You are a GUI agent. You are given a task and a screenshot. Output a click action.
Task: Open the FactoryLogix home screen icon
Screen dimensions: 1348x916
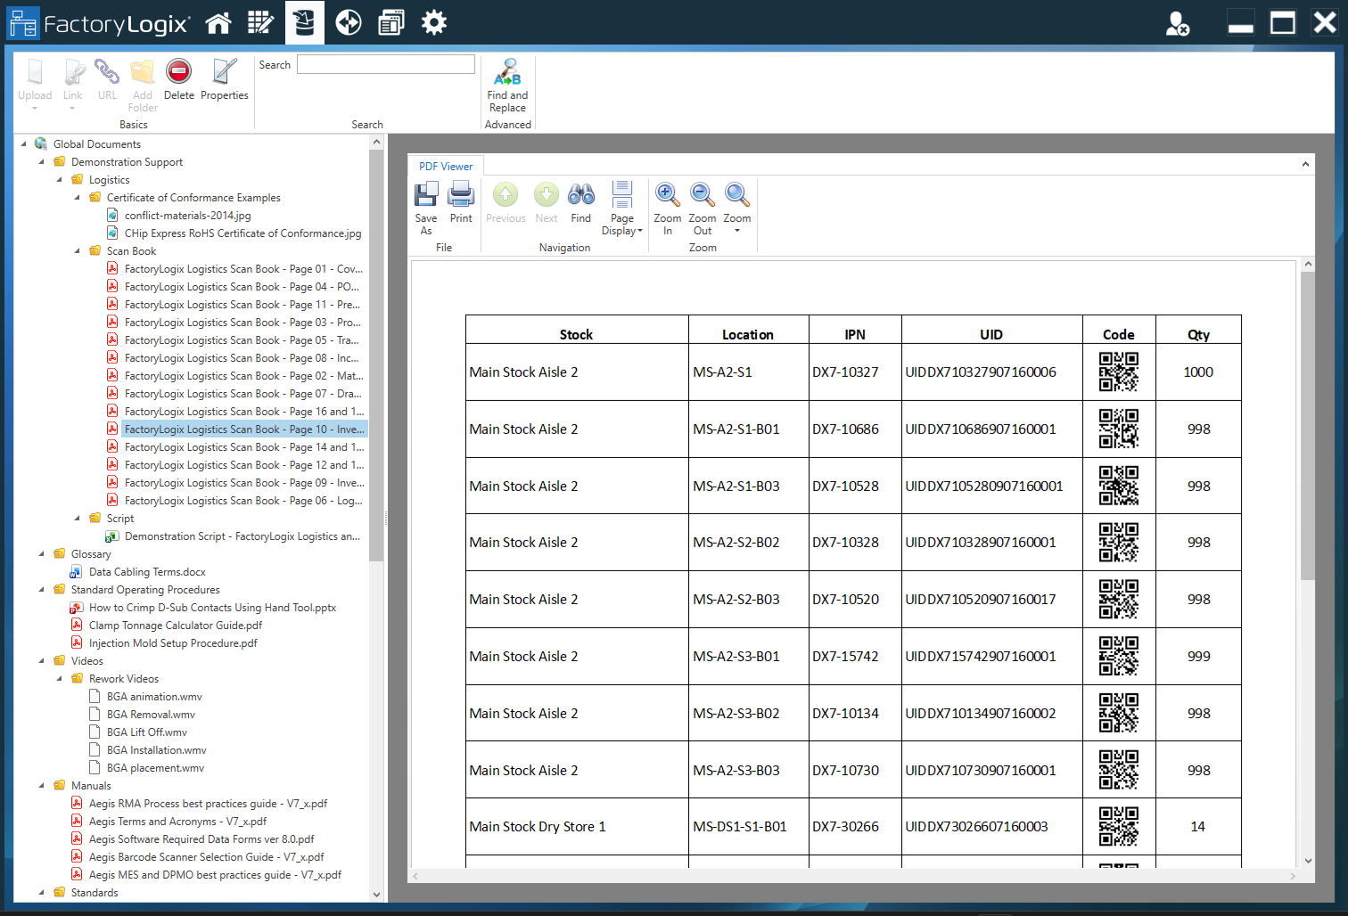point(218,21)
